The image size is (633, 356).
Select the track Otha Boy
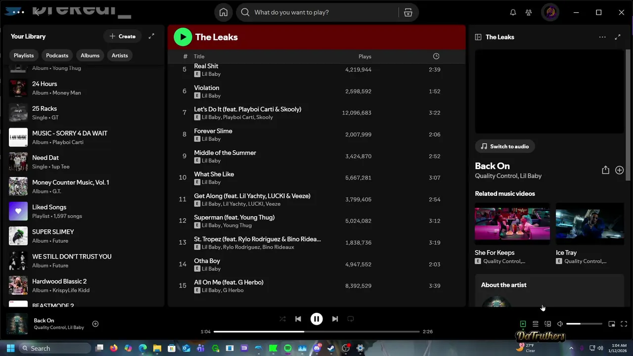207,261
